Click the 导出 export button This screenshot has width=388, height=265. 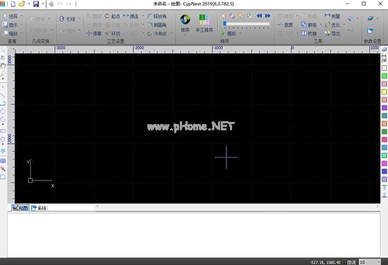(332, 33)
